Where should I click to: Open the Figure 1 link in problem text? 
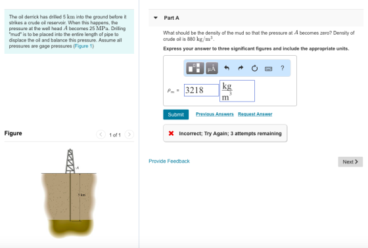[83, 46]
